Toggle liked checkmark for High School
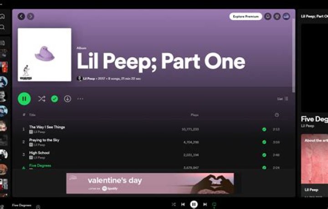 coord(264,155)
